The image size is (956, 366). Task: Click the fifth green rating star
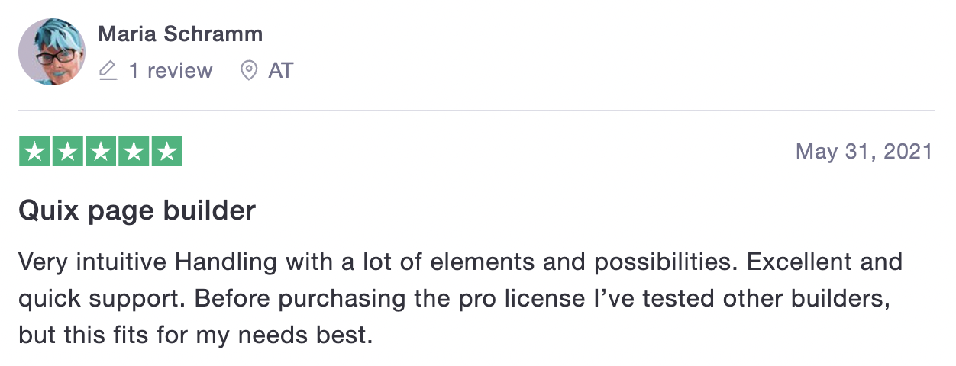pos(166,151)
